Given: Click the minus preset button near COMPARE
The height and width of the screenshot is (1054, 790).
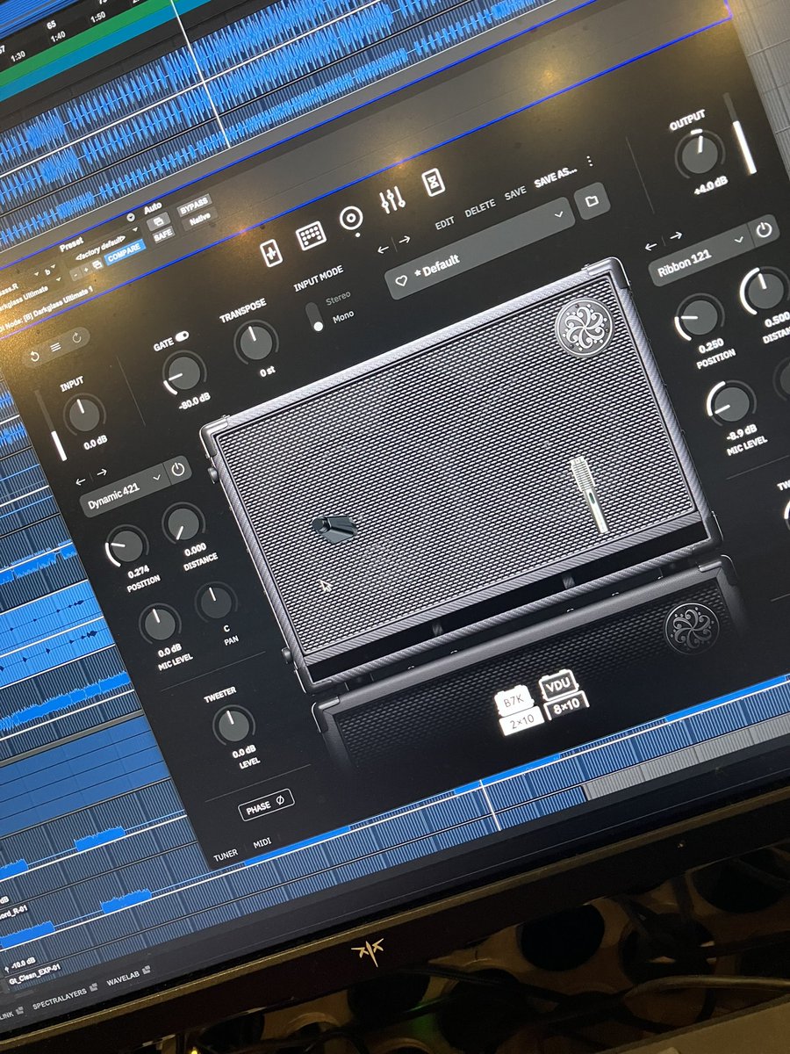Looking at the screenshot, I should tap(75, 275).
